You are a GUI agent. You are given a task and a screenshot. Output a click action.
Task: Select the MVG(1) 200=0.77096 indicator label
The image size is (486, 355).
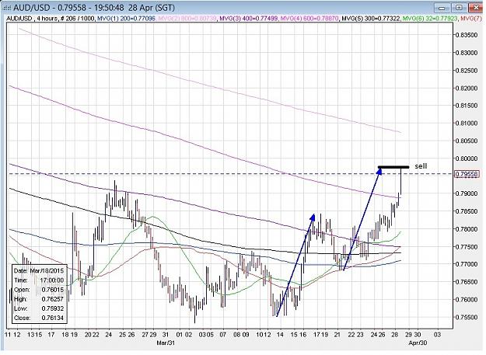coord(126,19)
